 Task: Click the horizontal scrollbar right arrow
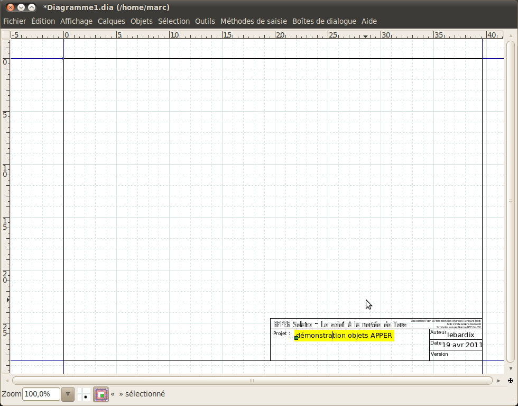[x=499, y=381]
